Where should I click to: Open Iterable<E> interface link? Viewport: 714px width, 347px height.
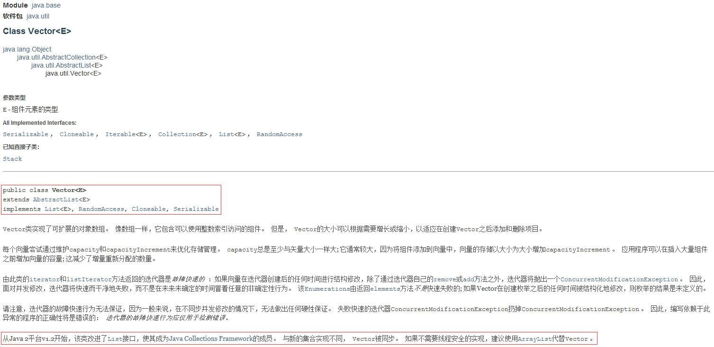[126, 134]
